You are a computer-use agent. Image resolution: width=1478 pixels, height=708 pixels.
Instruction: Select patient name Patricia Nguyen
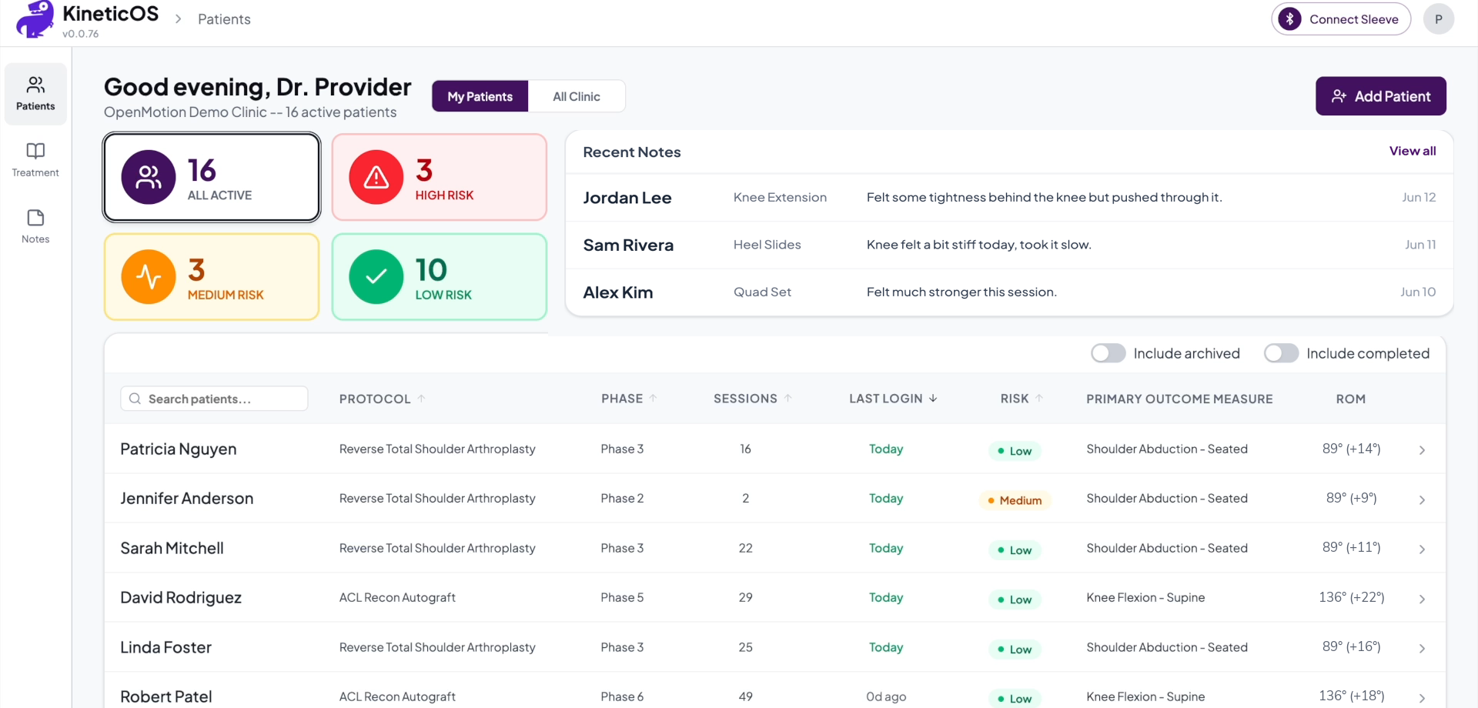tap(179, 449)
